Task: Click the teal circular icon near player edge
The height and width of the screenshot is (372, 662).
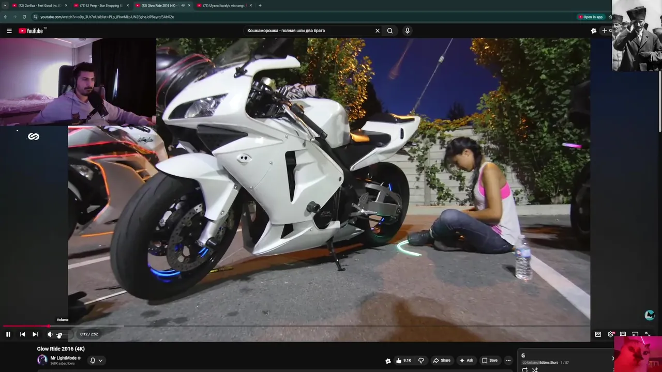Action: click(x=650, y=315)
